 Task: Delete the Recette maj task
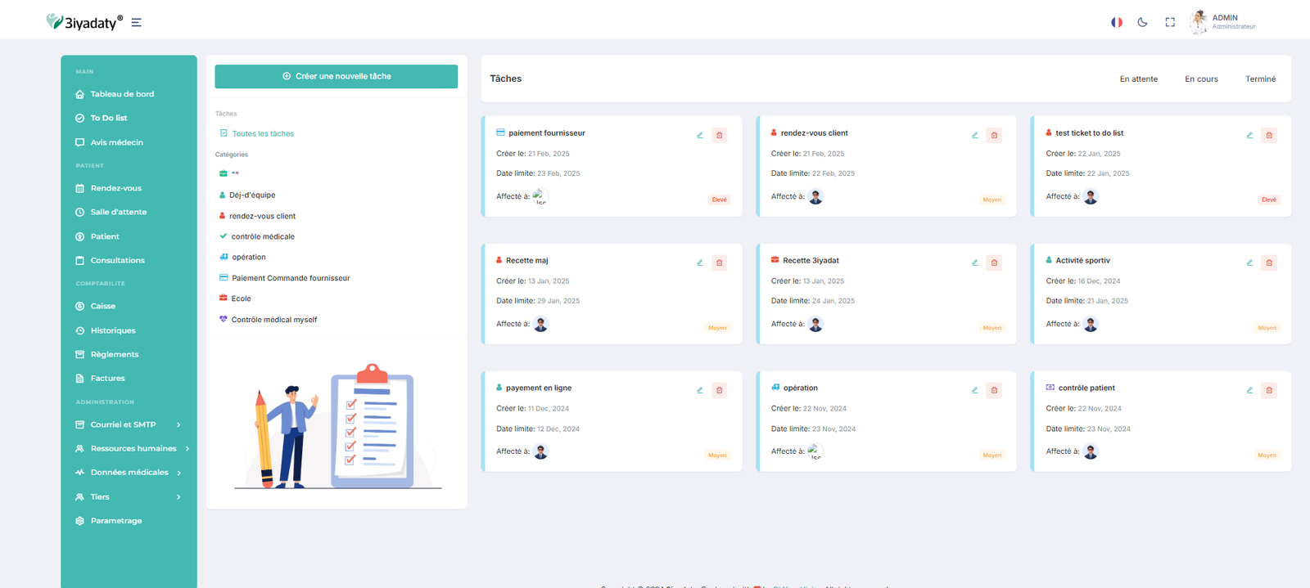coord(719,263)
